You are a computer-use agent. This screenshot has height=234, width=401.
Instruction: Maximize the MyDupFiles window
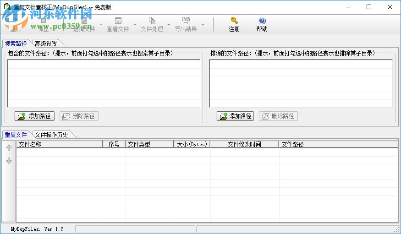pyautogui.click(x=369, y=7)
